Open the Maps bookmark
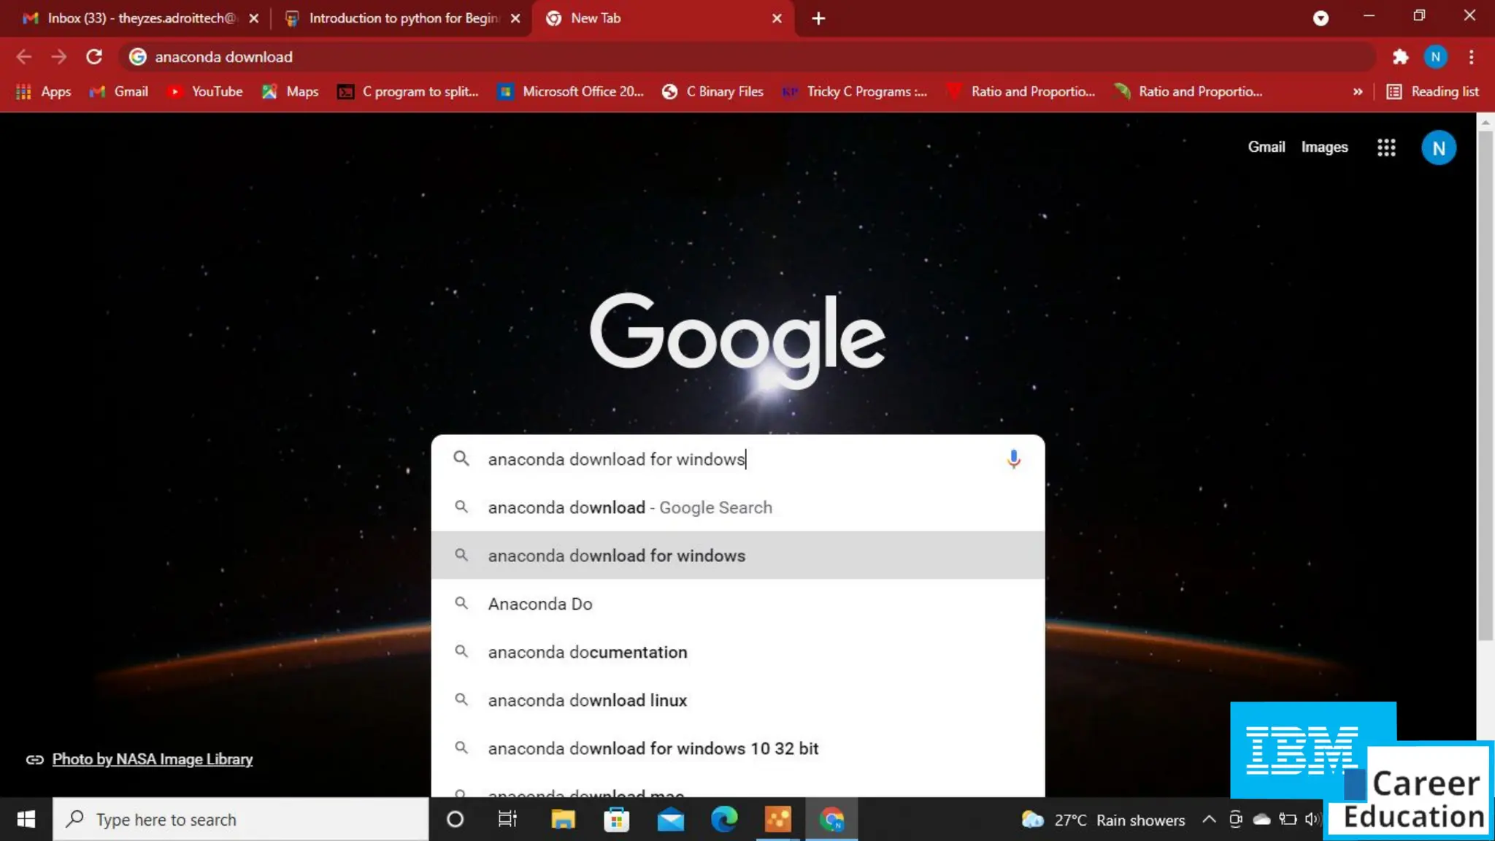Viewport: 1495px width, 841px height. point(291,91)
